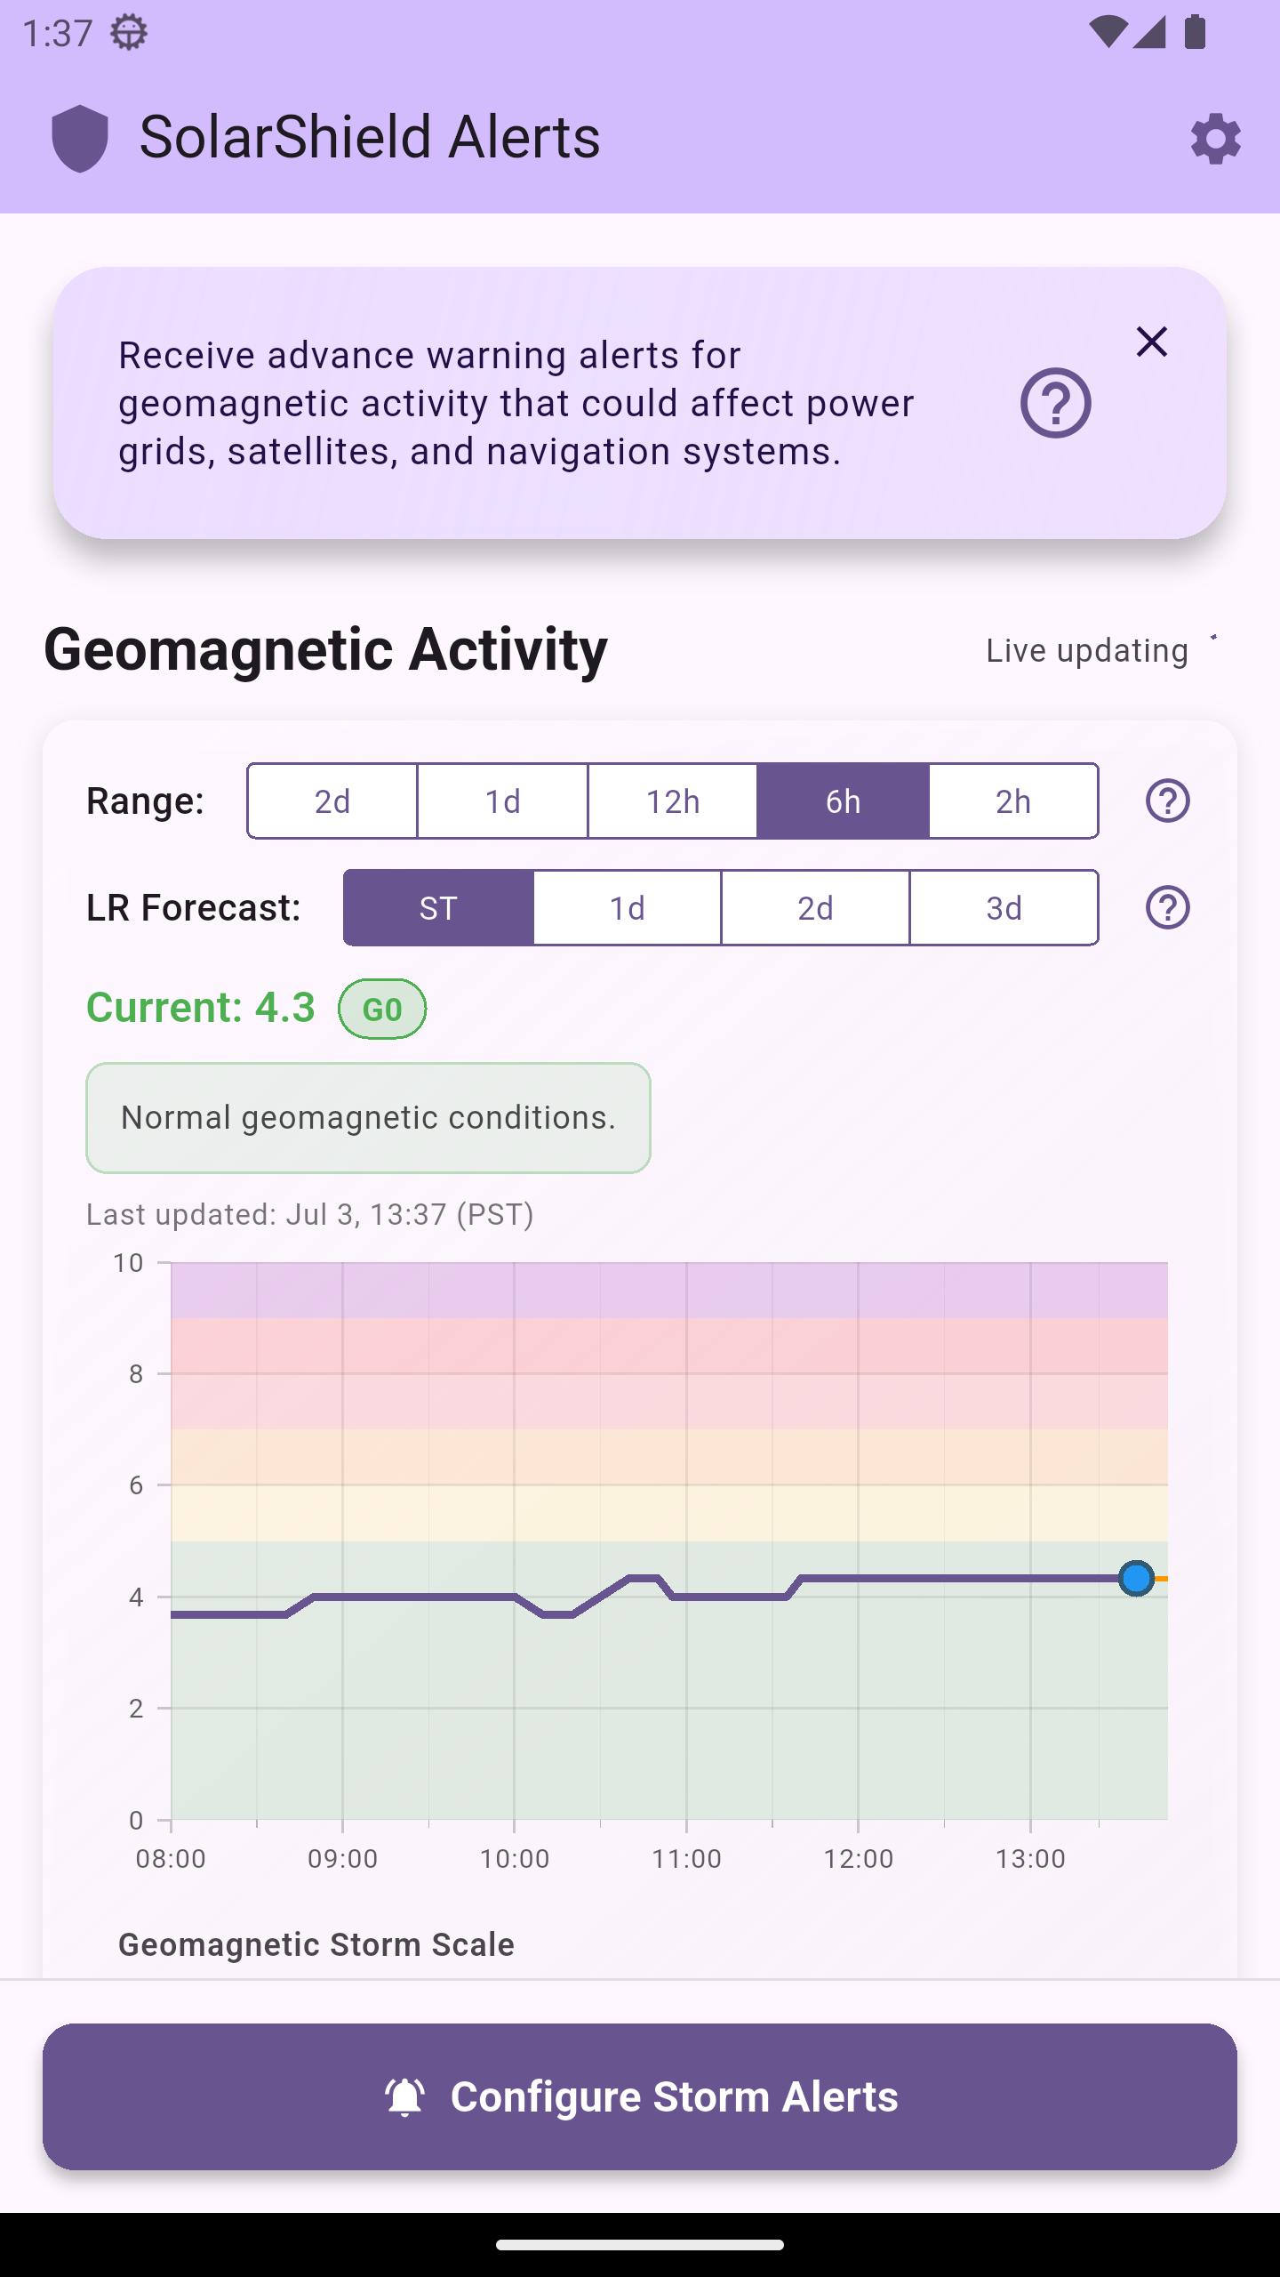Viewport: 1280px width, 2277px height.
Task: Select the 2d range option
Action: point(332,801)
